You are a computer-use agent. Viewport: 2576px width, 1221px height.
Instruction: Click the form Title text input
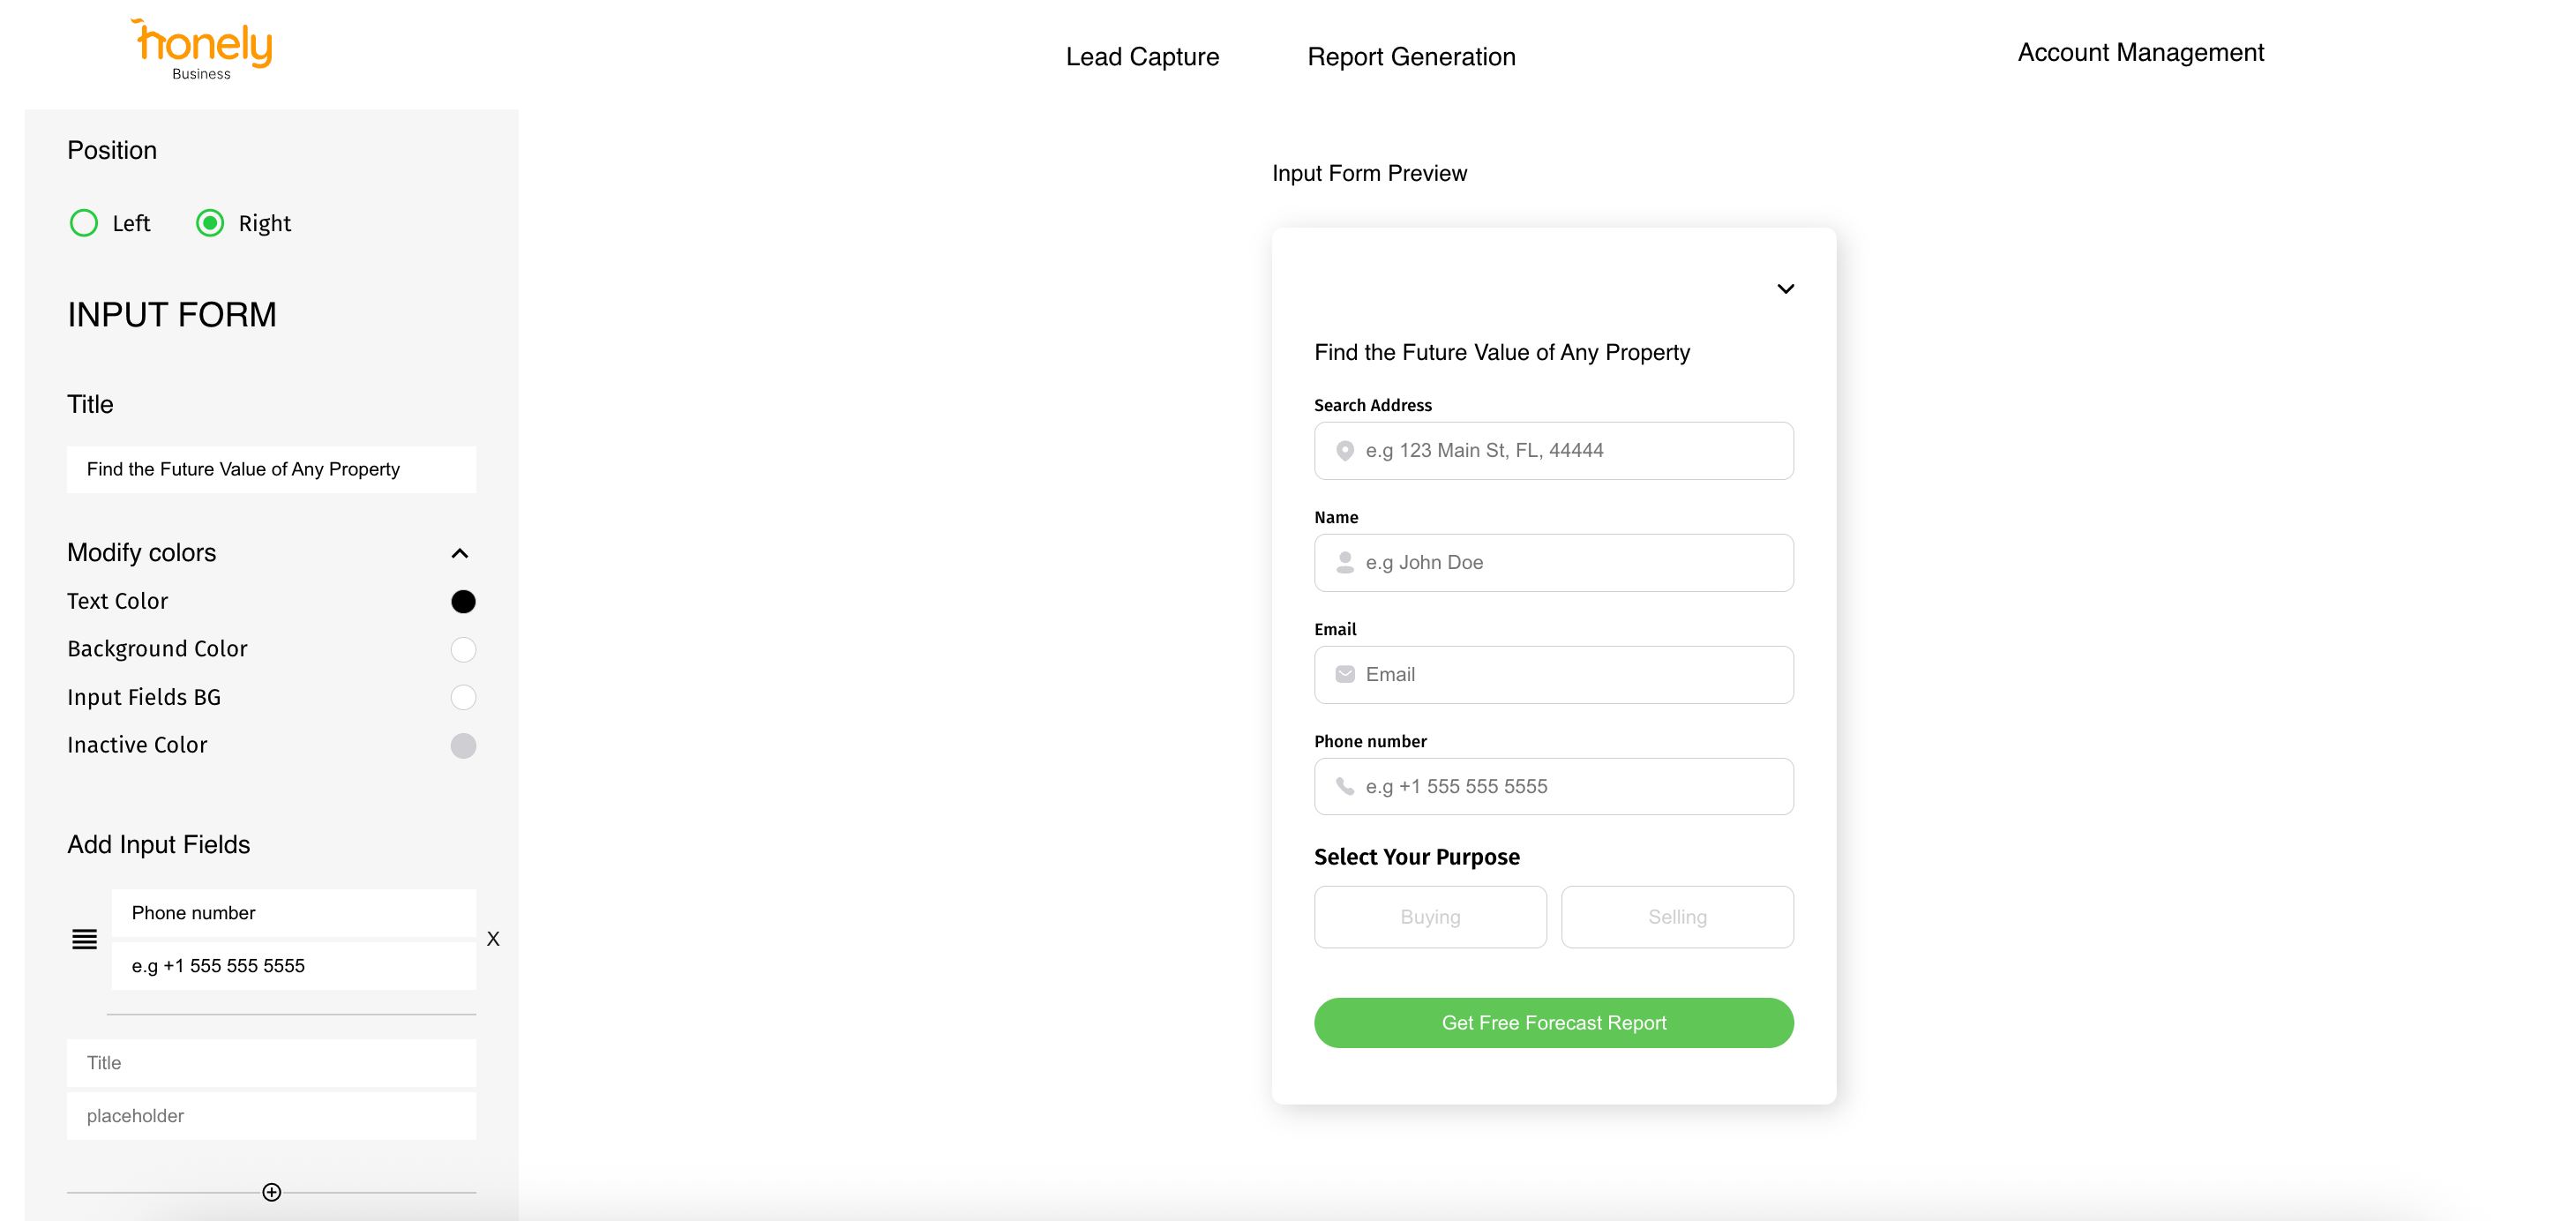pyautogui.click(x=271, y=469)
